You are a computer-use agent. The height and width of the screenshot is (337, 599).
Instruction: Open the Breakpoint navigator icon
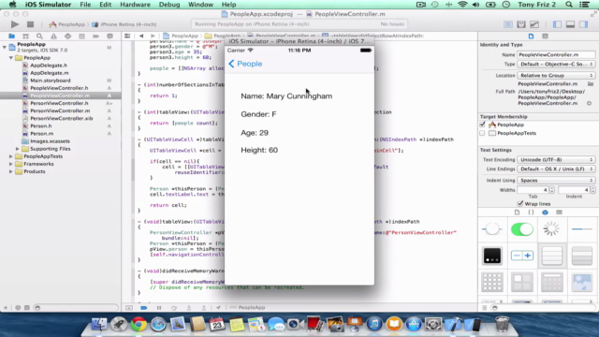(95, 36)
